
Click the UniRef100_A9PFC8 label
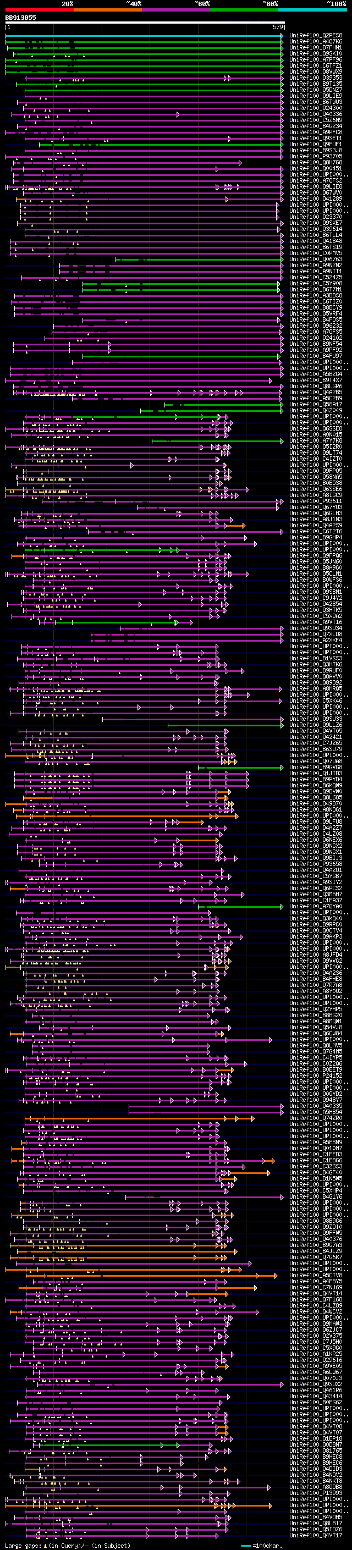click(x=316, y=133)
